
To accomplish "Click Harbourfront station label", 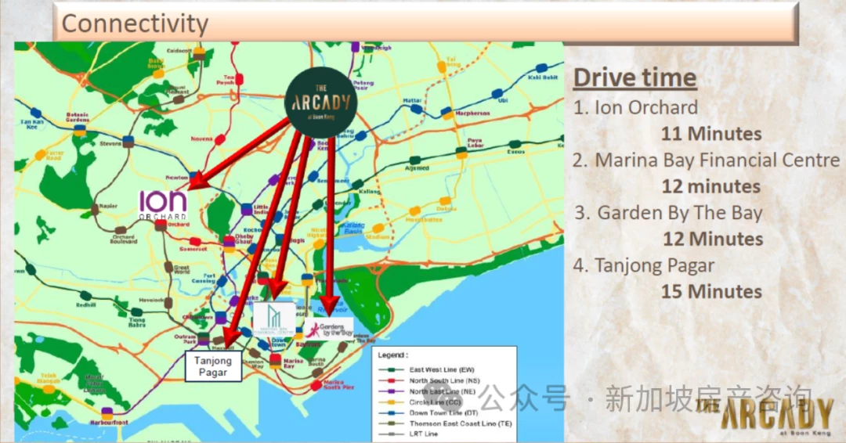I will [x=110, y=423].
